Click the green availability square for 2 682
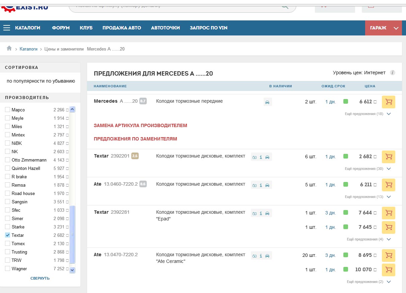The width and height of the screenshot is (406, 293). pos(346,156)
